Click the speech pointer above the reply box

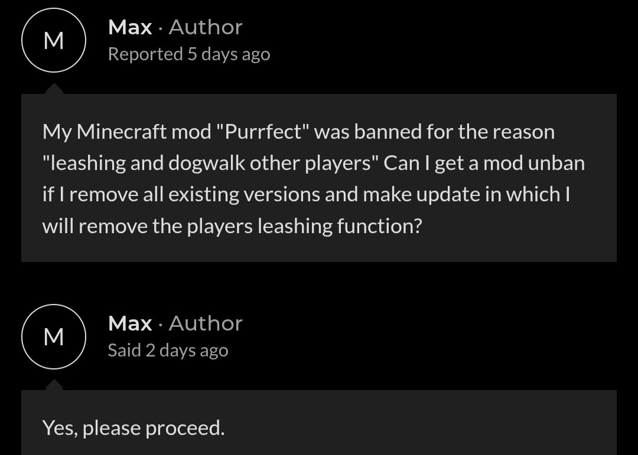click(54, 385)
